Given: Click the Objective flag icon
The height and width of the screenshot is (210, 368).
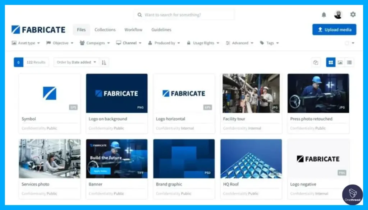Looking at the screenshot, I should (49, 43).
